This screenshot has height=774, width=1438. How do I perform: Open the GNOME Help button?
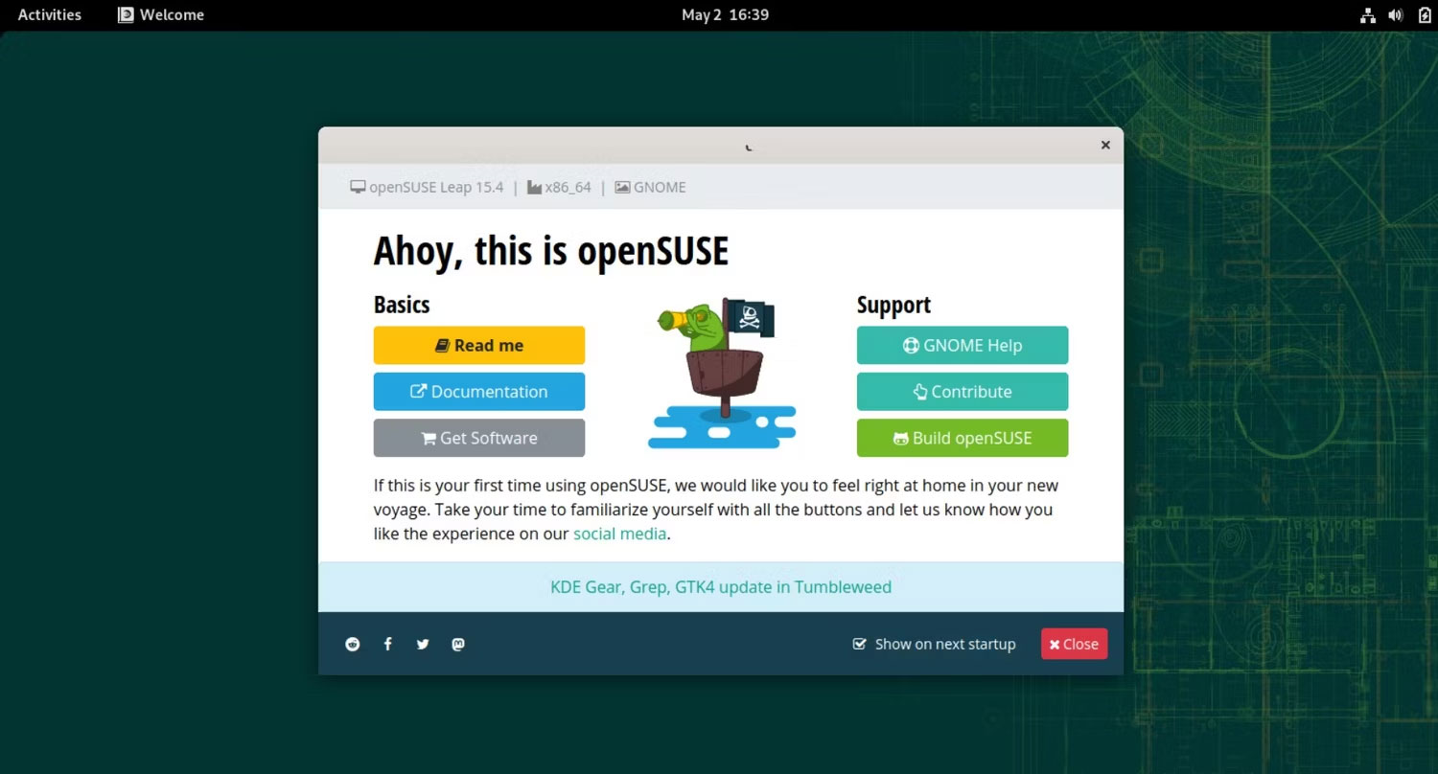point(963,346)
